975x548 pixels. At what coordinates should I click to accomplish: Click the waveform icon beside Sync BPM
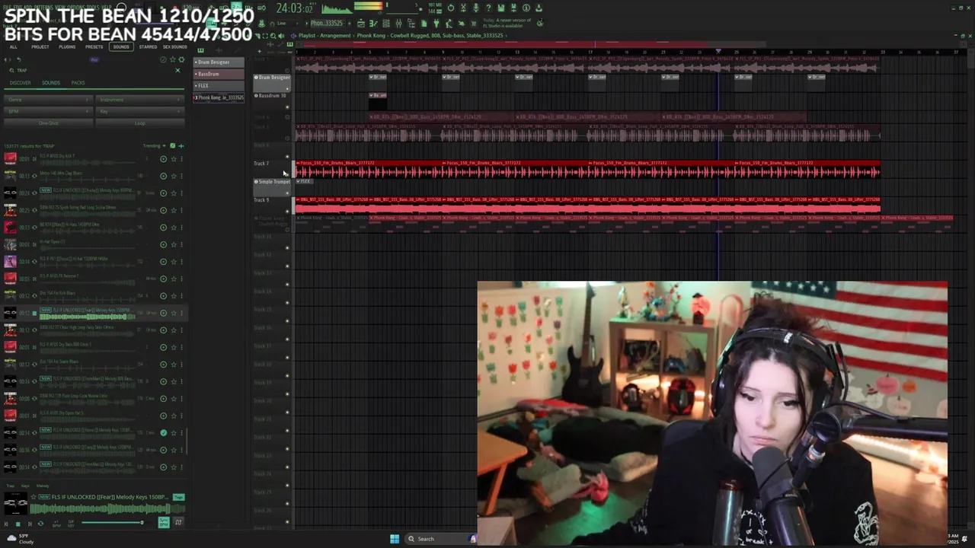tap(178, 523)
